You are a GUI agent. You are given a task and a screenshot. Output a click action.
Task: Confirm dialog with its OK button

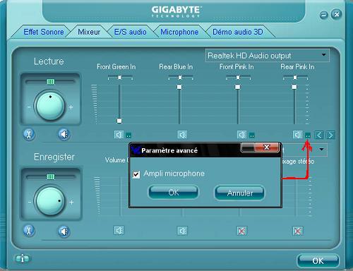pos(174,193)
